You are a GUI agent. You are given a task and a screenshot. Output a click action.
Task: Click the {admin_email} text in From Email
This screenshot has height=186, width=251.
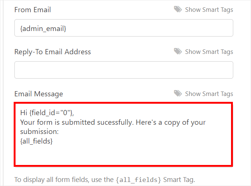tap(43, 28)
